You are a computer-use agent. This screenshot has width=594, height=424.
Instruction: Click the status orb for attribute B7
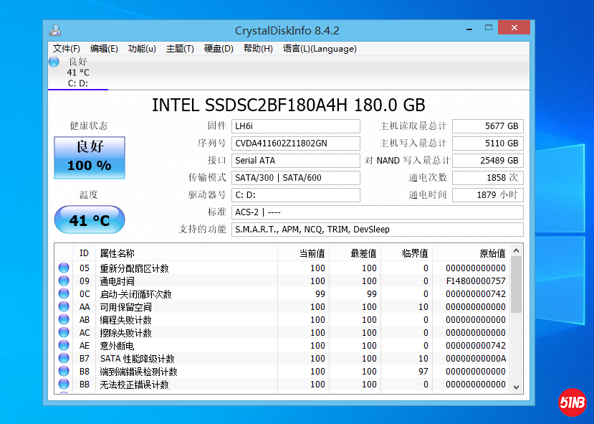64,359
